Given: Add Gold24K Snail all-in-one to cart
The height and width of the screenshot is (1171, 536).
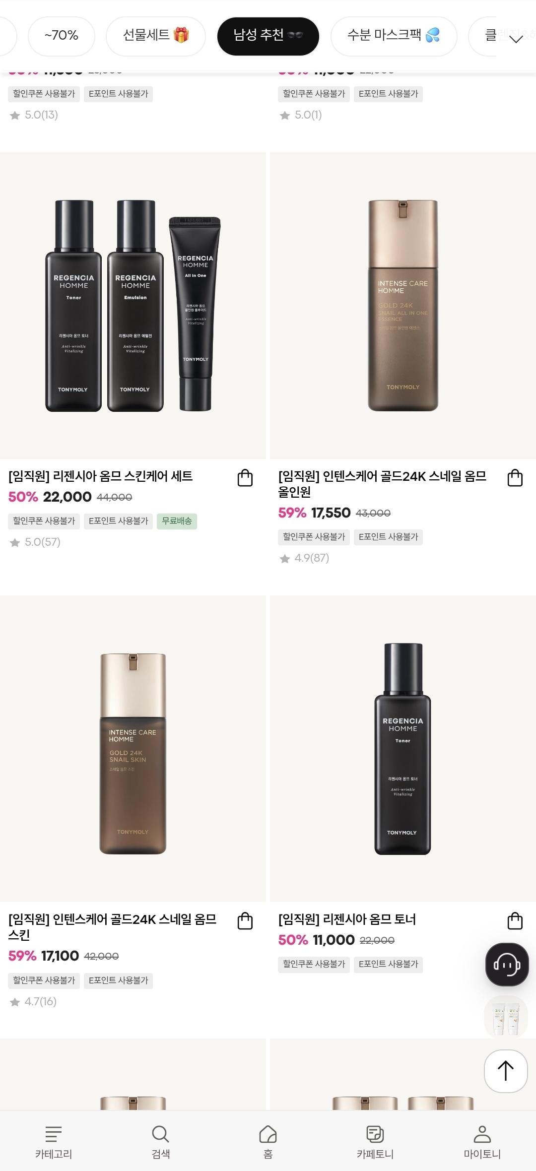Looking at the screenshot, I should tap(515, 478).
